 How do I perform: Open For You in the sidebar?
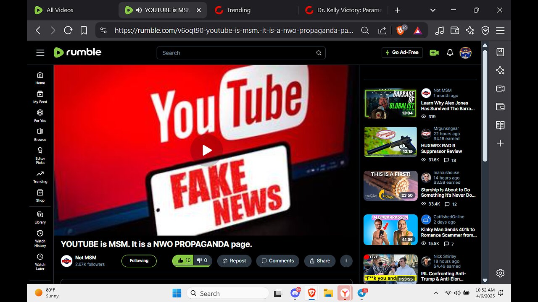tap(40, 115)
